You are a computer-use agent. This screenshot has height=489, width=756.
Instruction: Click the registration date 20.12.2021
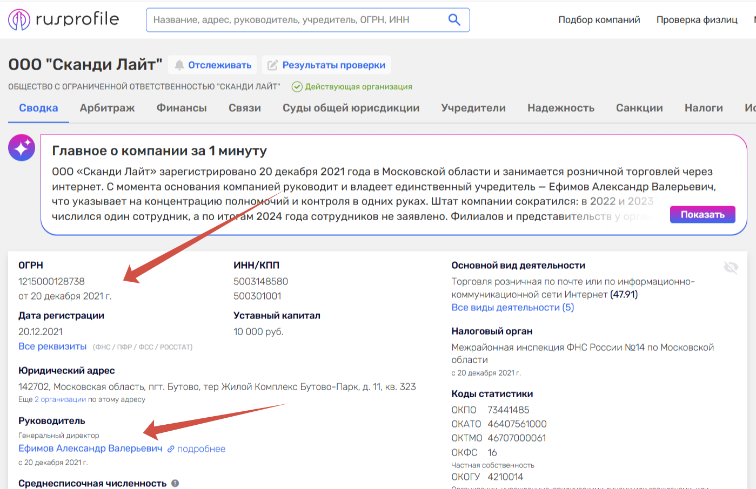41,332
